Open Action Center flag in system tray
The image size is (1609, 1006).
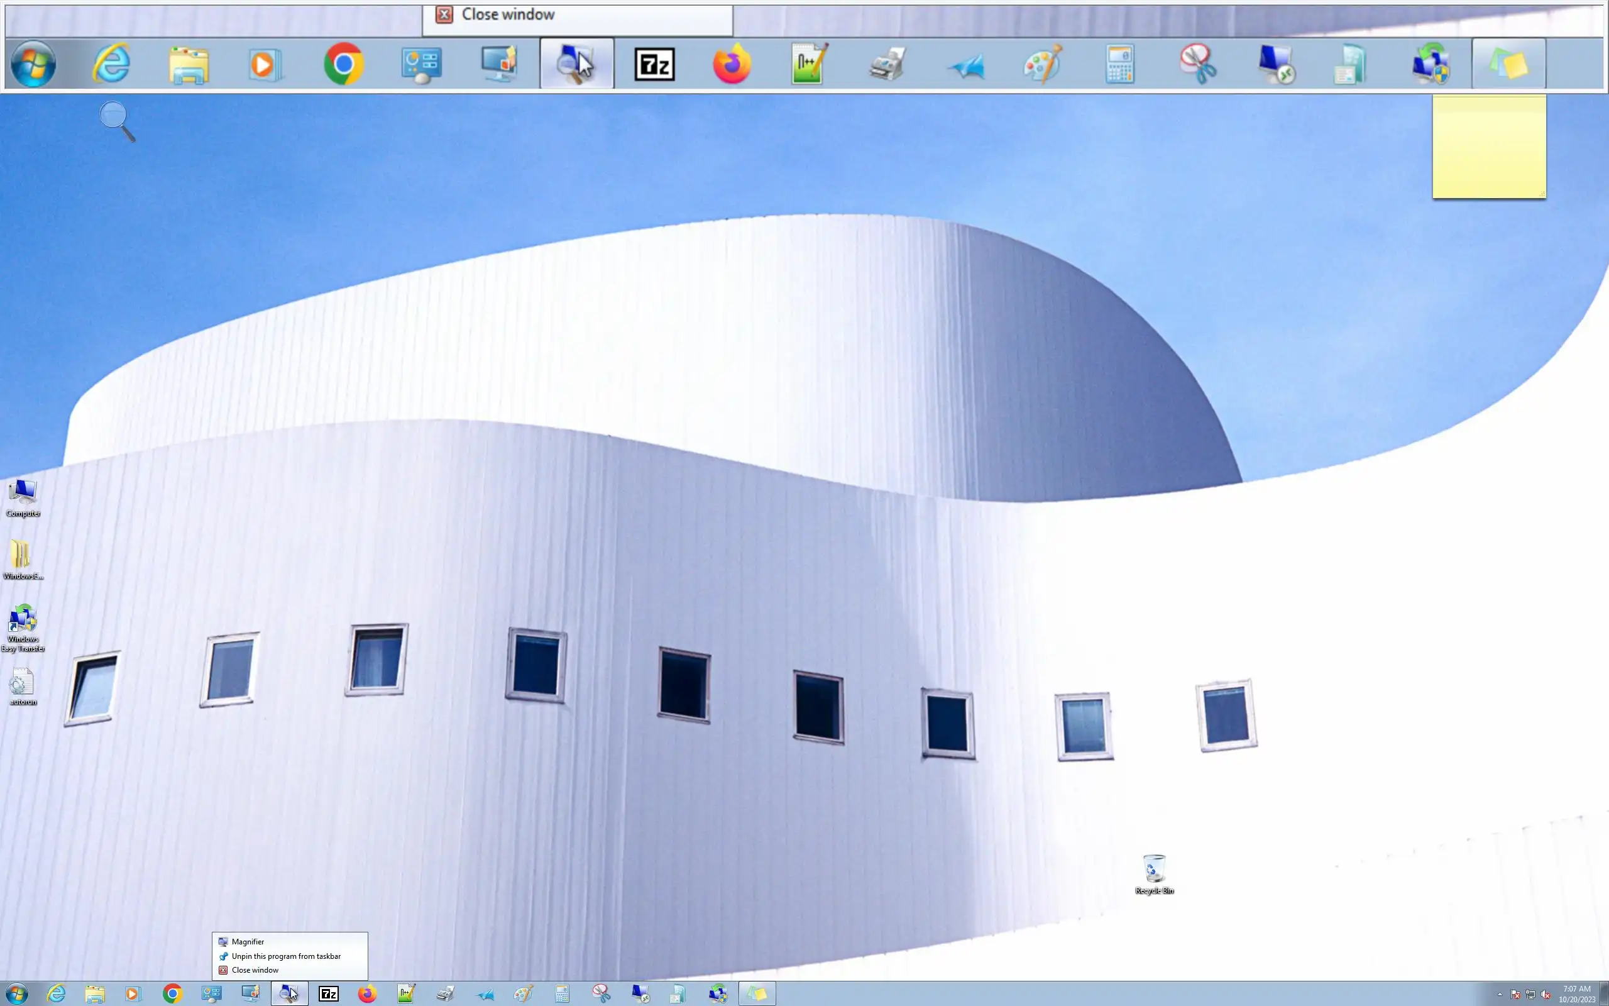pyautogui.click(x=1515, y=995)
